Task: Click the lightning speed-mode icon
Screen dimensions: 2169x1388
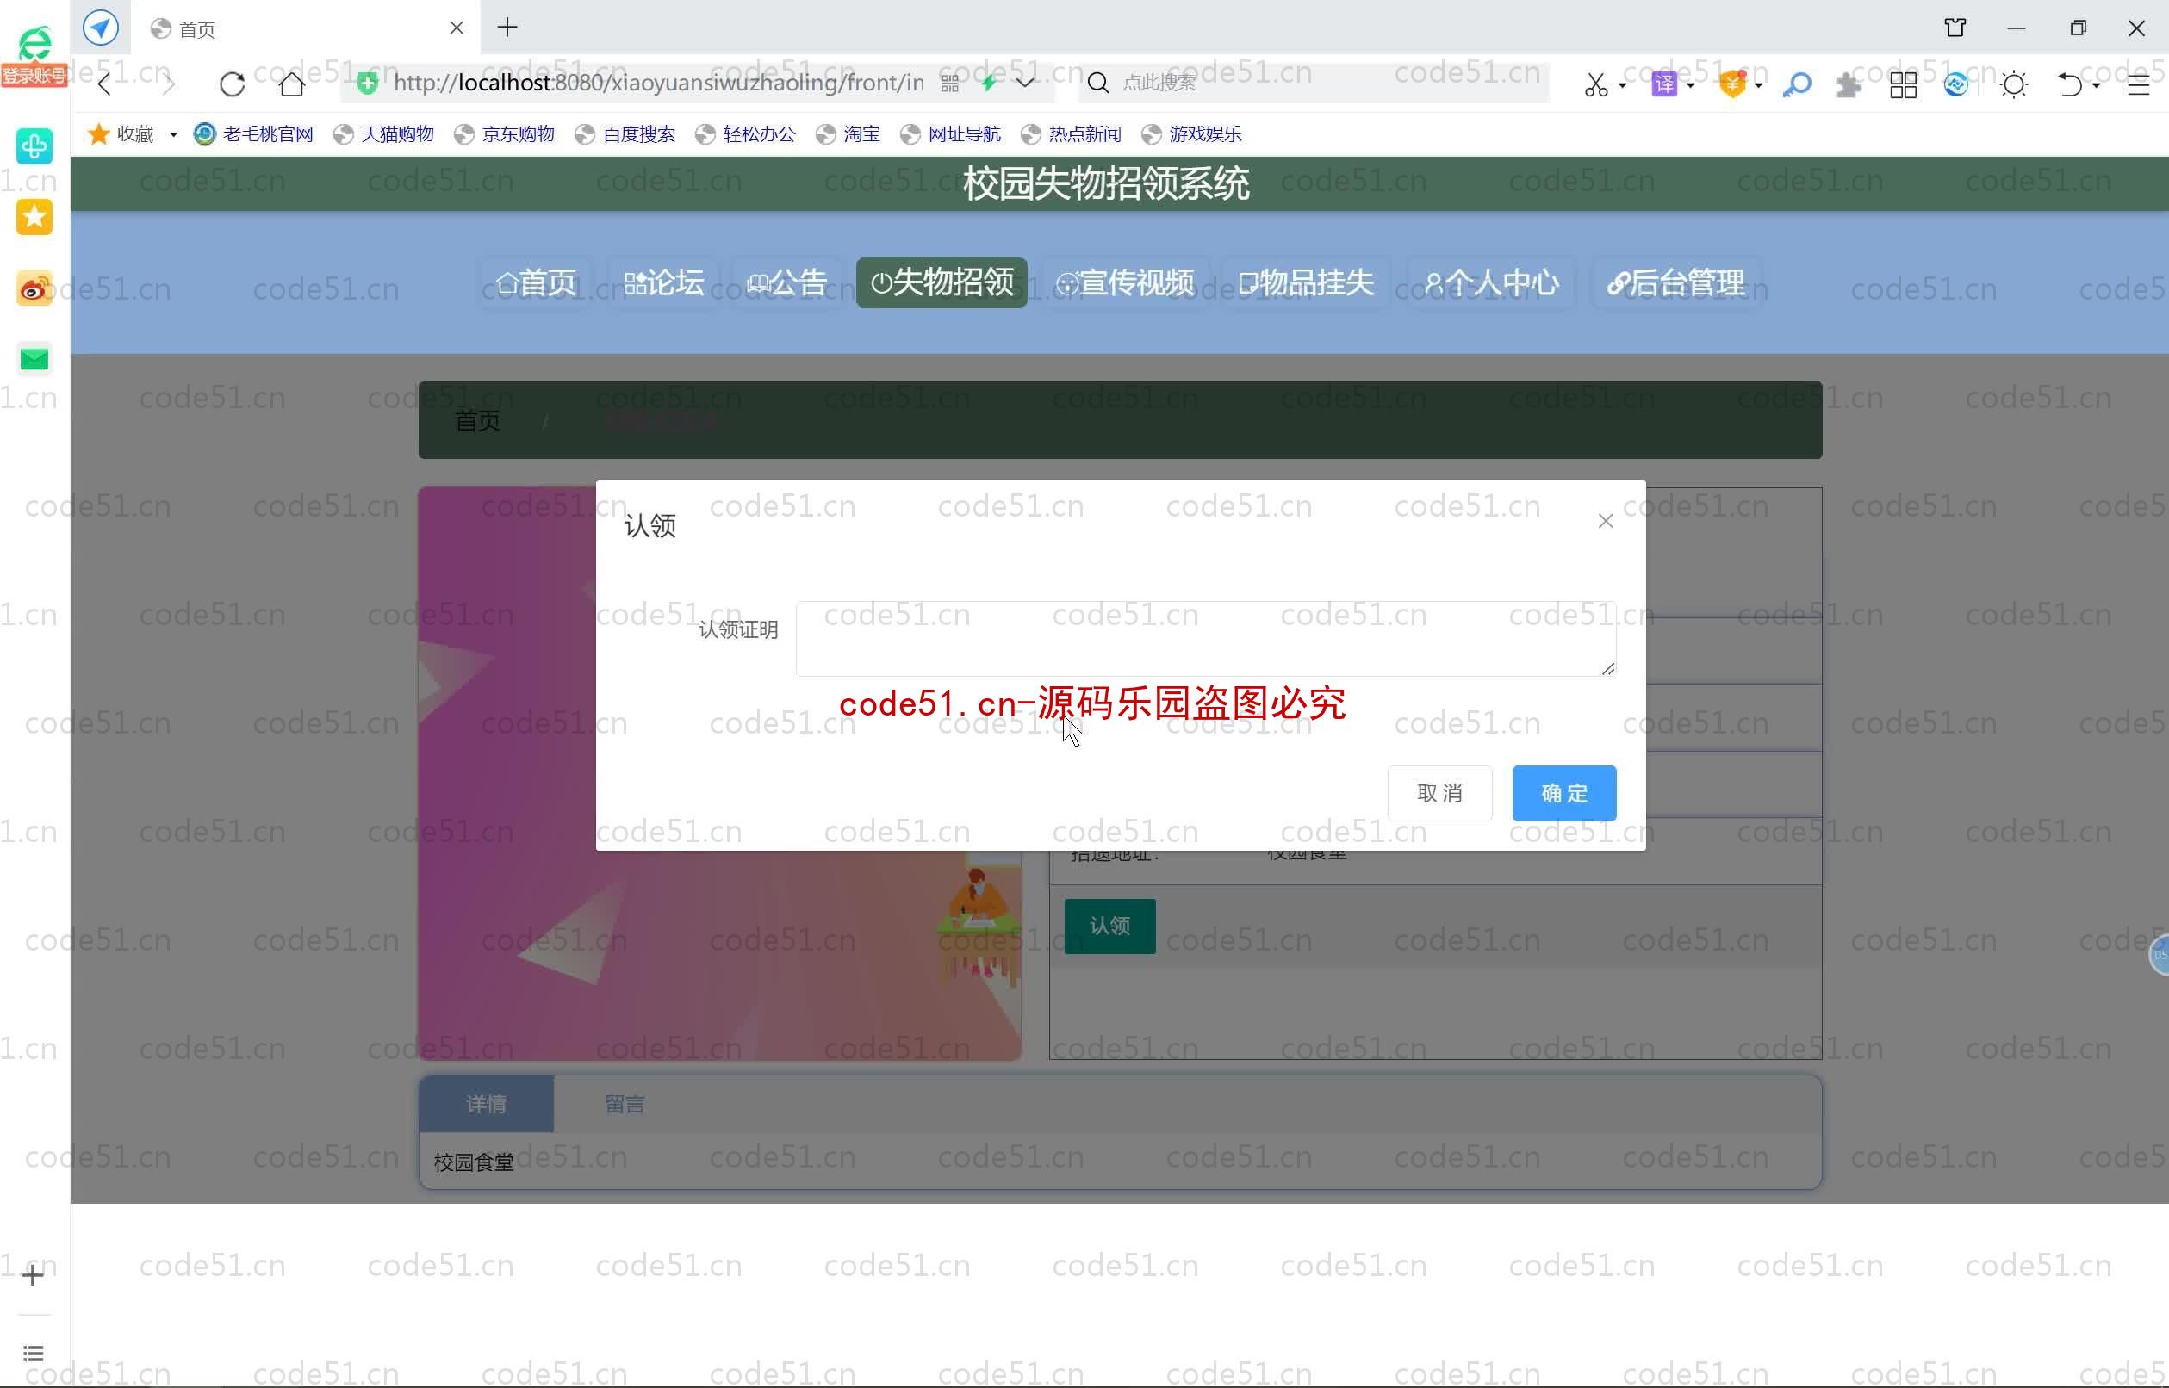Action: (990, 83)
